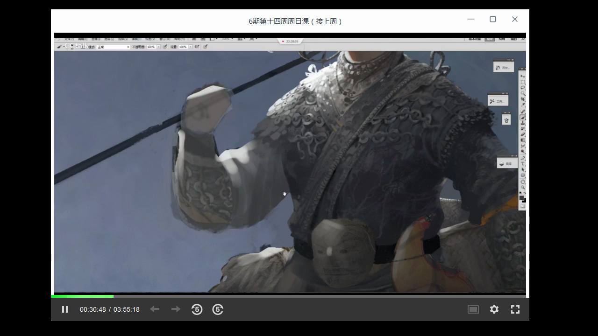Image resolution: width=598 pixels, height=336 pixels.
Task: Toggle pen pressure for opacity icon
Action: [165, 47]
